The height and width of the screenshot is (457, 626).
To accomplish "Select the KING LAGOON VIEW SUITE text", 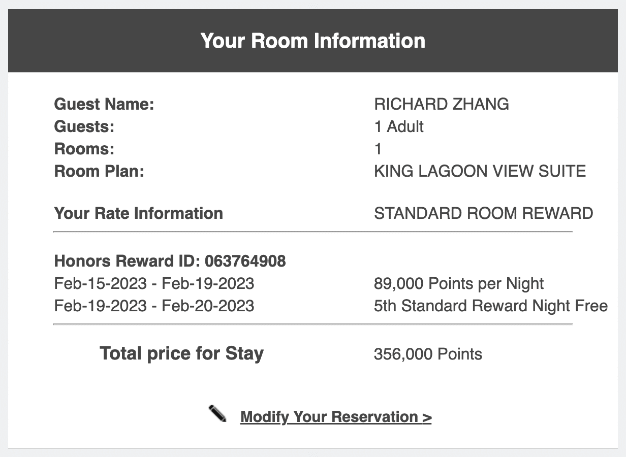I will click(480, 171).
